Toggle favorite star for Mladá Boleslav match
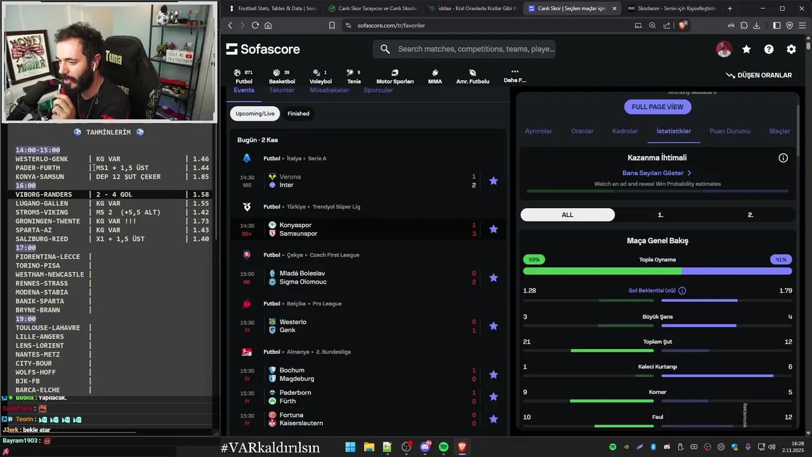This screenshot has width=812, height=457. click(x=494, y=277)
